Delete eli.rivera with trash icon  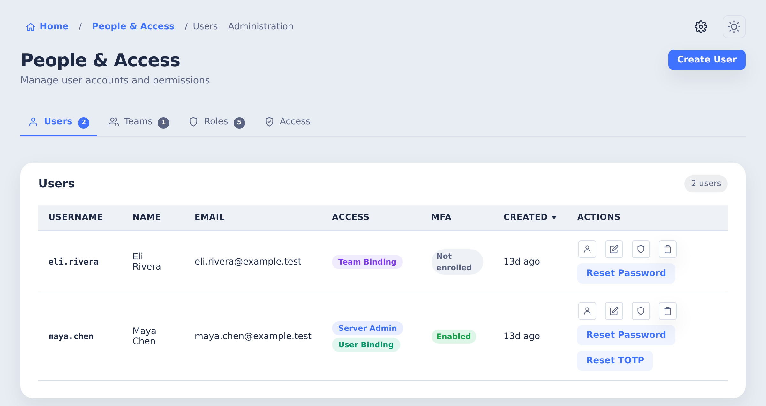coord(668,249)
